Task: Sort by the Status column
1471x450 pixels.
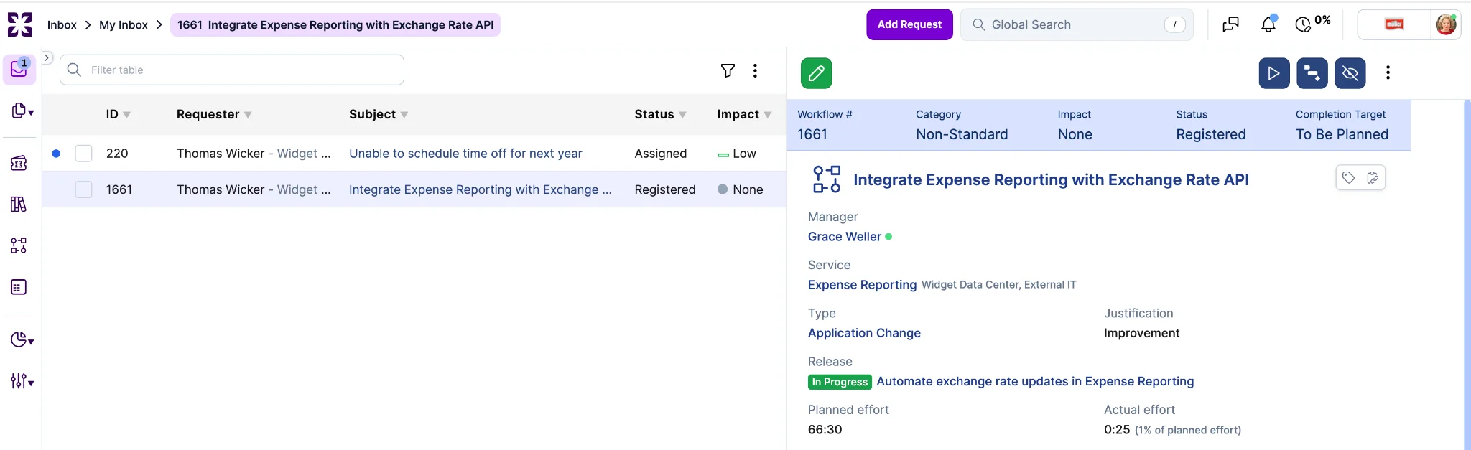Action: click(x=660, y=114)
